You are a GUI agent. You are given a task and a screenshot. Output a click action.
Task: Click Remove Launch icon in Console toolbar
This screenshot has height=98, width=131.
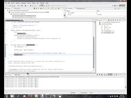point(100,75)
